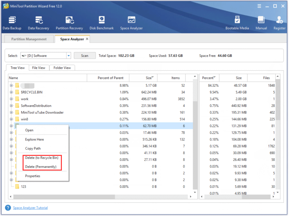The image size is (289, 216).
Task: Open the Space Analyzer Tutorial link
Action: pos(30,208)
